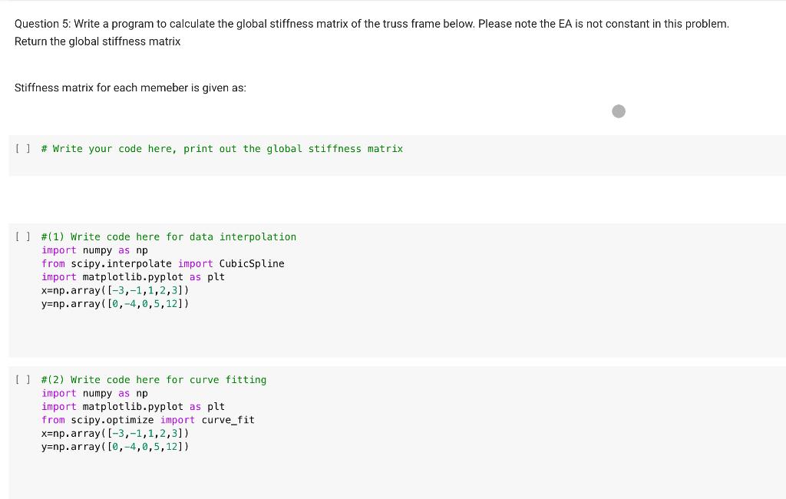Click the stiffness matrix description line
This screenshot has height=499, width=786.
point(130,88)
